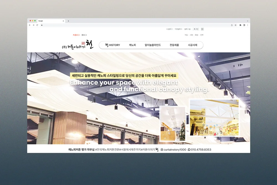
Task: Click the WhatsApp phone icon in footer
Action: click(189, 149)
